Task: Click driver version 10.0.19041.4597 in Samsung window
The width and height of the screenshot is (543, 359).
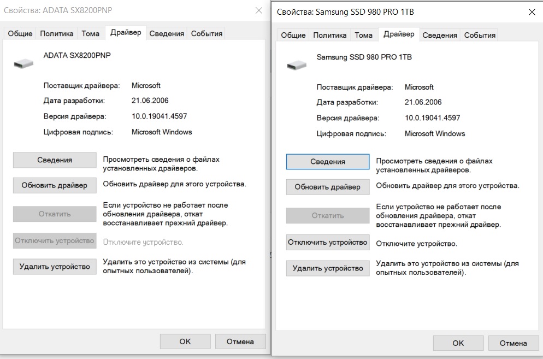Action: click(x=433, y=118)
